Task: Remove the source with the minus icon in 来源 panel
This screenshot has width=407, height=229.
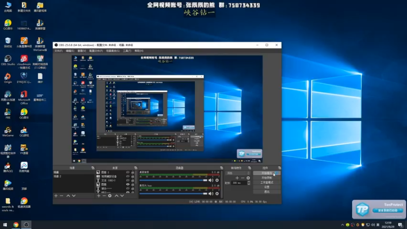Action: click(104, 196)
